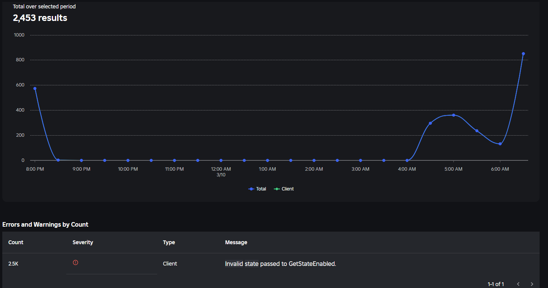
Task: Go to previous page of errors
Action: click(518, 284)
